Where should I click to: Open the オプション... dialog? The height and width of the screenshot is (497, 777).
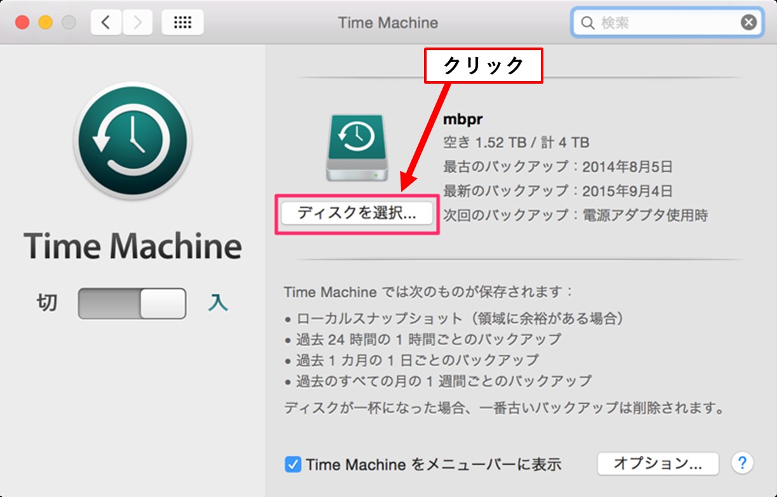[658, 463]
